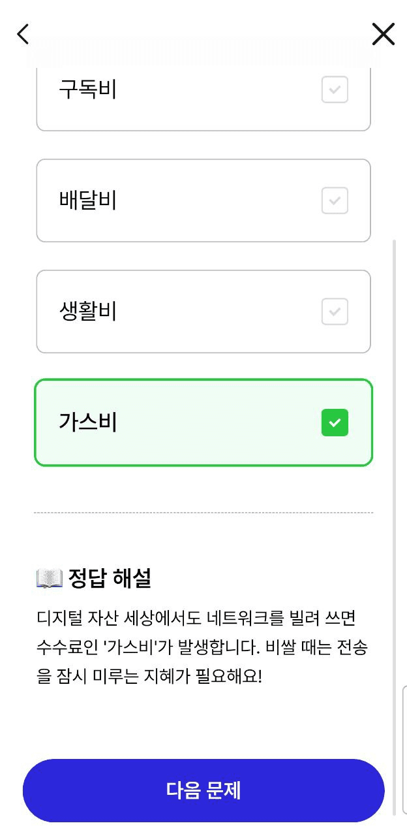Click the green 가스비 checkmark box
This screenshot has height=836, width=407.
tap(335, 423)
